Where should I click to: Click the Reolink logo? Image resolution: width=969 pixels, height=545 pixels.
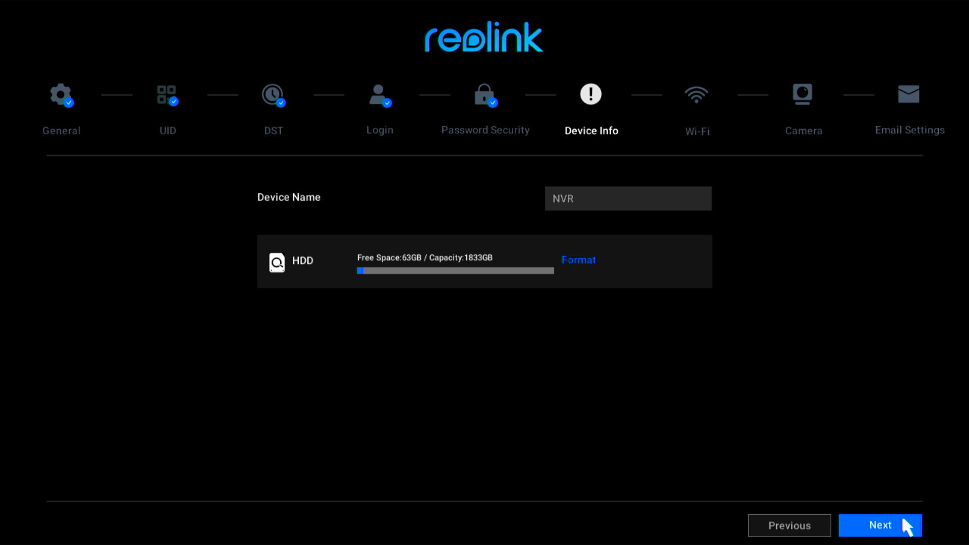click(484, 37)
